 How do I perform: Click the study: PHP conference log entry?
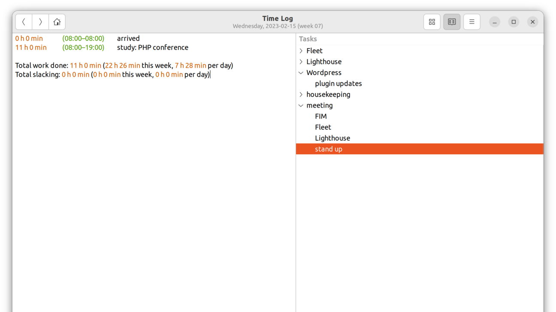click(x=152, y=48)
